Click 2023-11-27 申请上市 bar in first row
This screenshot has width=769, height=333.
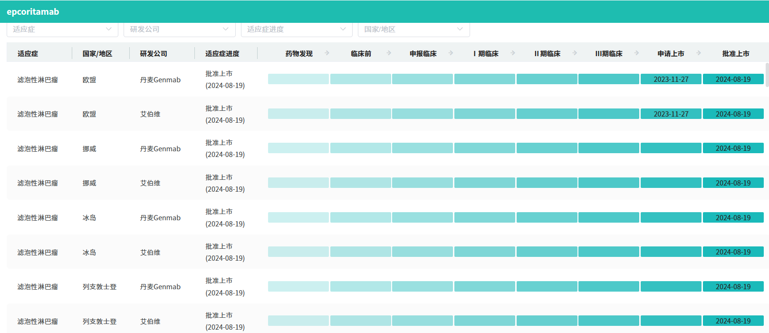671,79
